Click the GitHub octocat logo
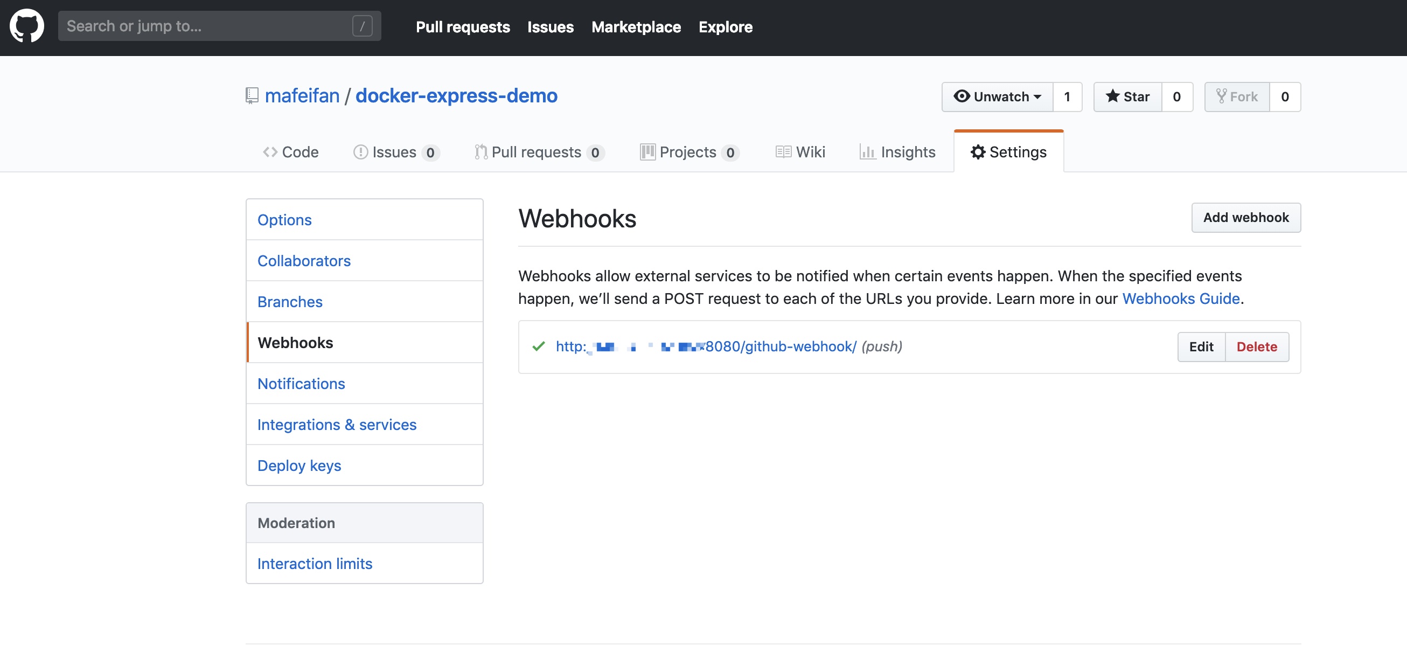Image resolution: width=1407 pixels, height=652 pixels. pyautogui.click(x=27, y=26)
